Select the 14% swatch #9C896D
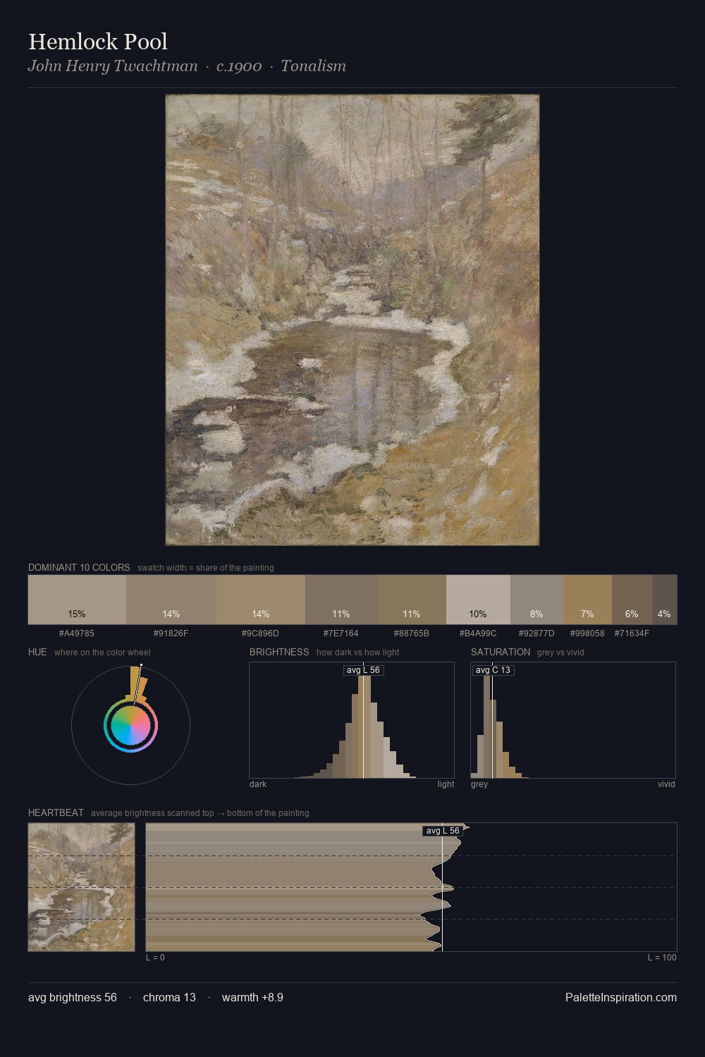The height and width of the screenshot is (1057, 705). (261, 600)
